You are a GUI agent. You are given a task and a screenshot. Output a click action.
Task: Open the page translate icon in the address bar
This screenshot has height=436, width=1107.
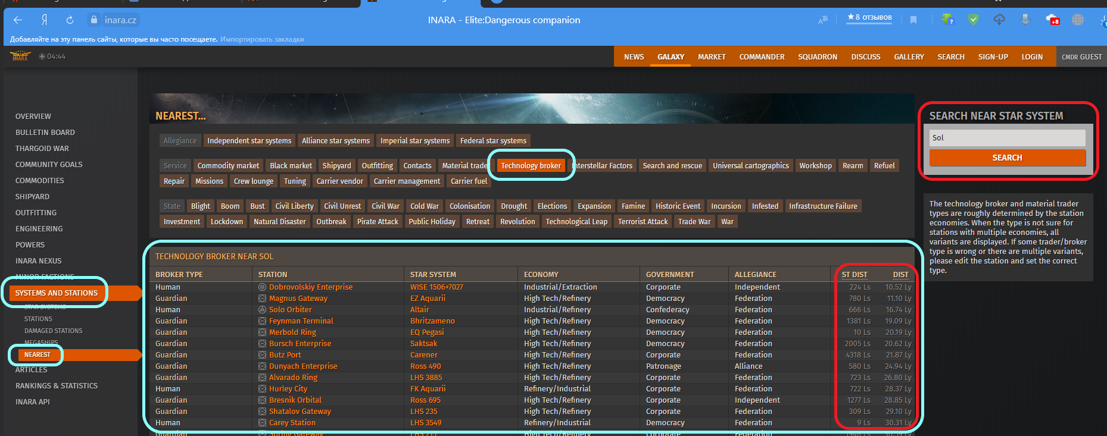[823, 20]
